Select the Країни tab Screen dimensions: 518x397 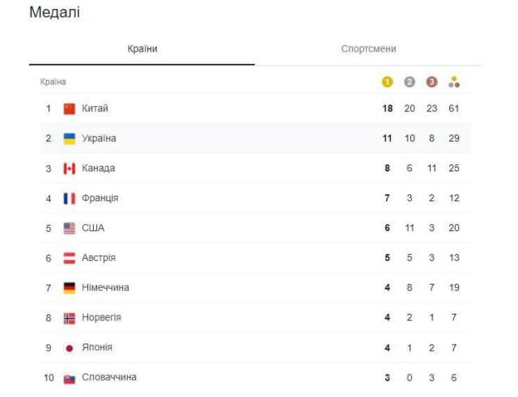point(142,49)
